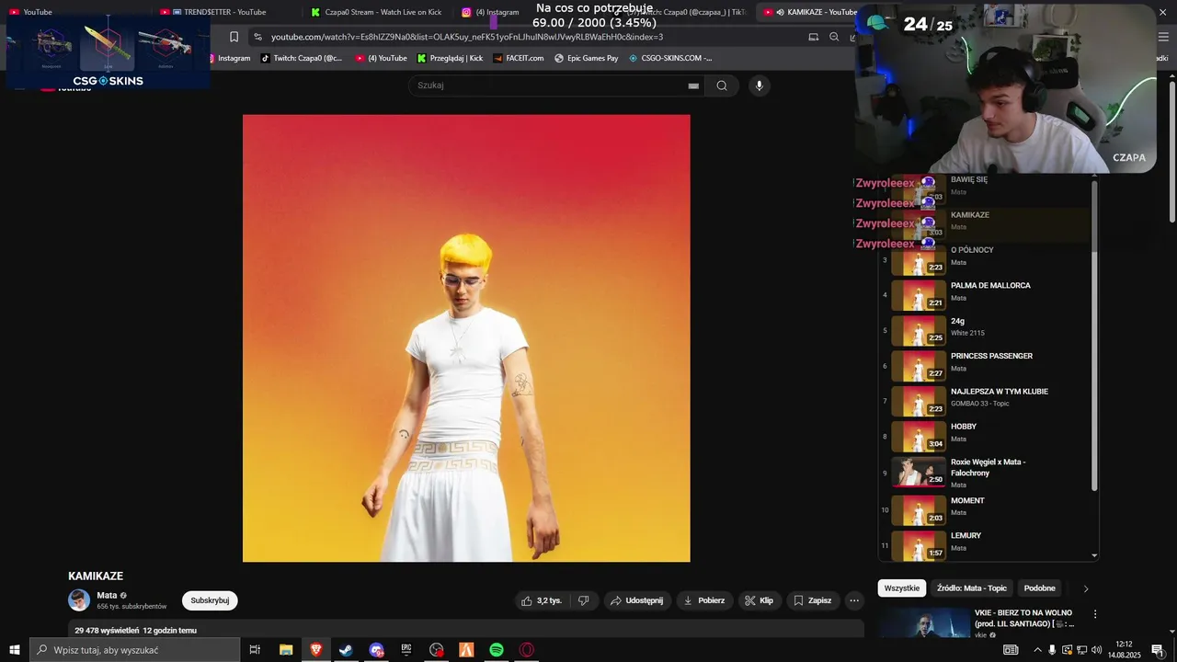Open the Instagram bookmark
Image resolution: width=1177 pixels, height=662 pixels.
[x=229, y=58]
